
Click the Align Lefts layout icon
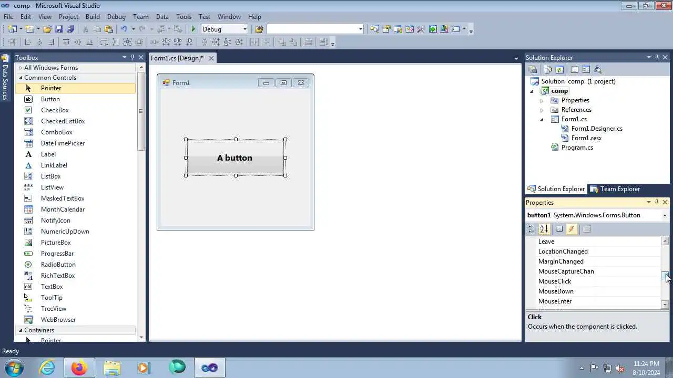coord(27,43)
